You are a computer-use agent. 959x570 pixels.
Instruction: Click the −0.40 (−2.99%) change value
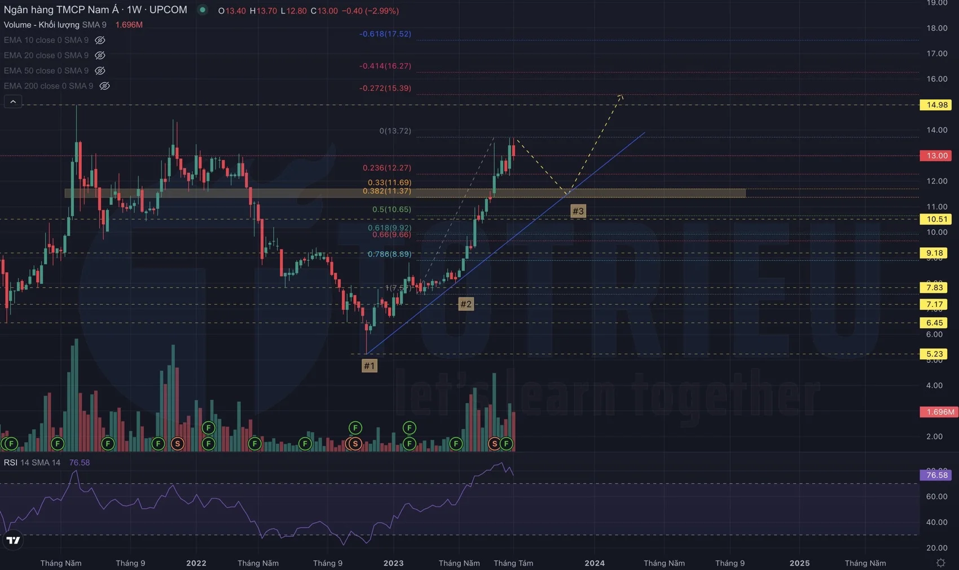(x=371, y=11)
